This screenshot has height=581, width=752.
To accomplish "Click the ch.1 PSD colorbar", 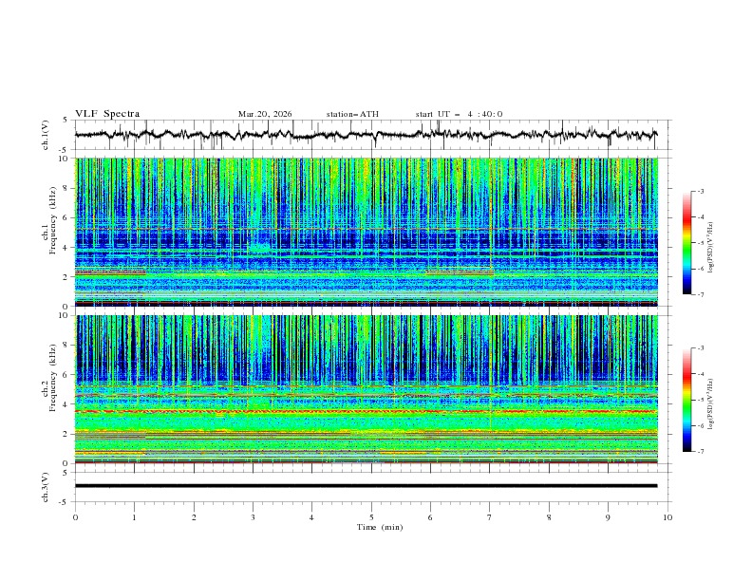I will pos(686,243).
